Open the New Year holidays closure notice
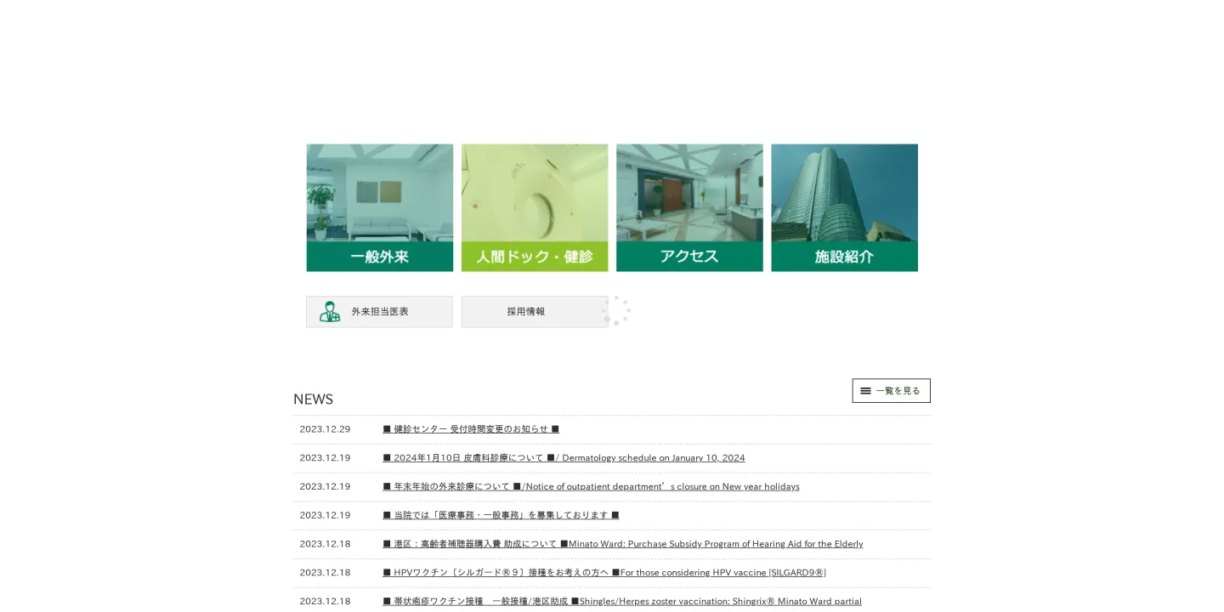Image resolution: width=1224 pixels, height=612 pixels. [591, 486]
